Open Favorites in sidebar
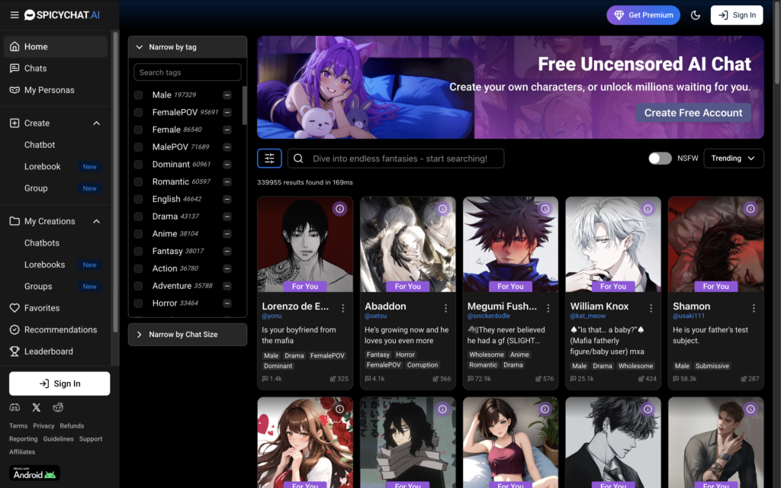 56,308
